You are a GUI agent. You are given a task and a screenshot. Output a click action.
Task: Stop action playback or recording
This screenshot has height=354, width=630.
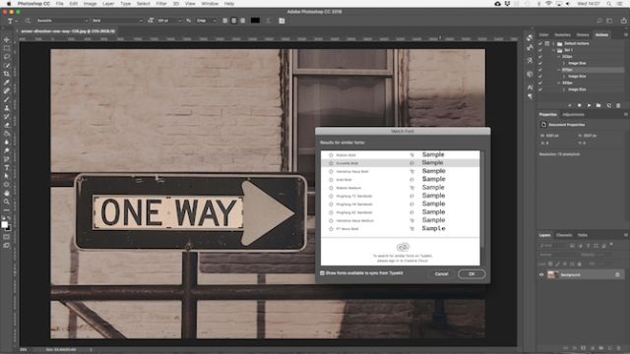(570, 105)
